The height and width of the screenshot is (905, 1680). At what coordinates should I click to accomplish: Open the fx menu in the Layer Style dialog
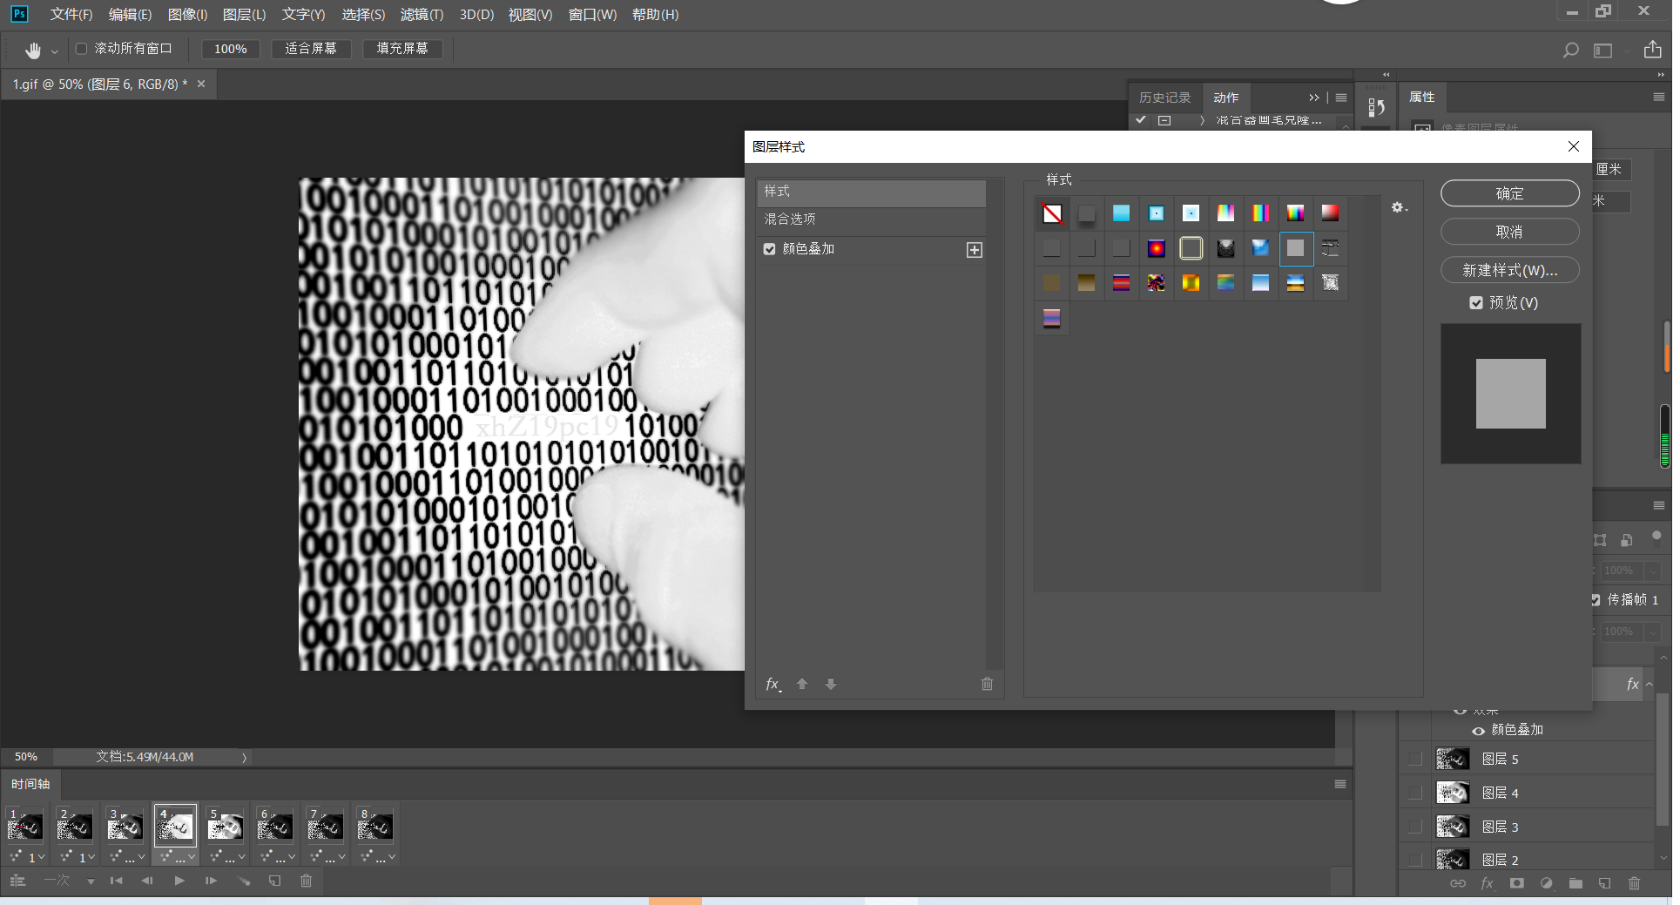[x=773, y=684]
